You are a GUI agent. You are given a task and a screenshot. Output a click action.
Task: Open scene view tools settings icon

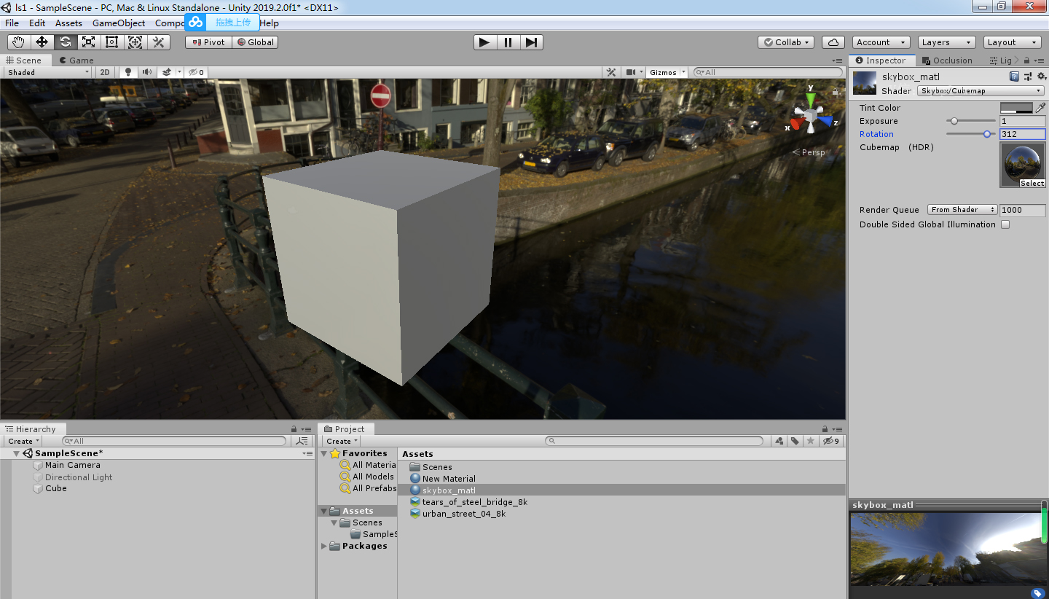point(611,72)
